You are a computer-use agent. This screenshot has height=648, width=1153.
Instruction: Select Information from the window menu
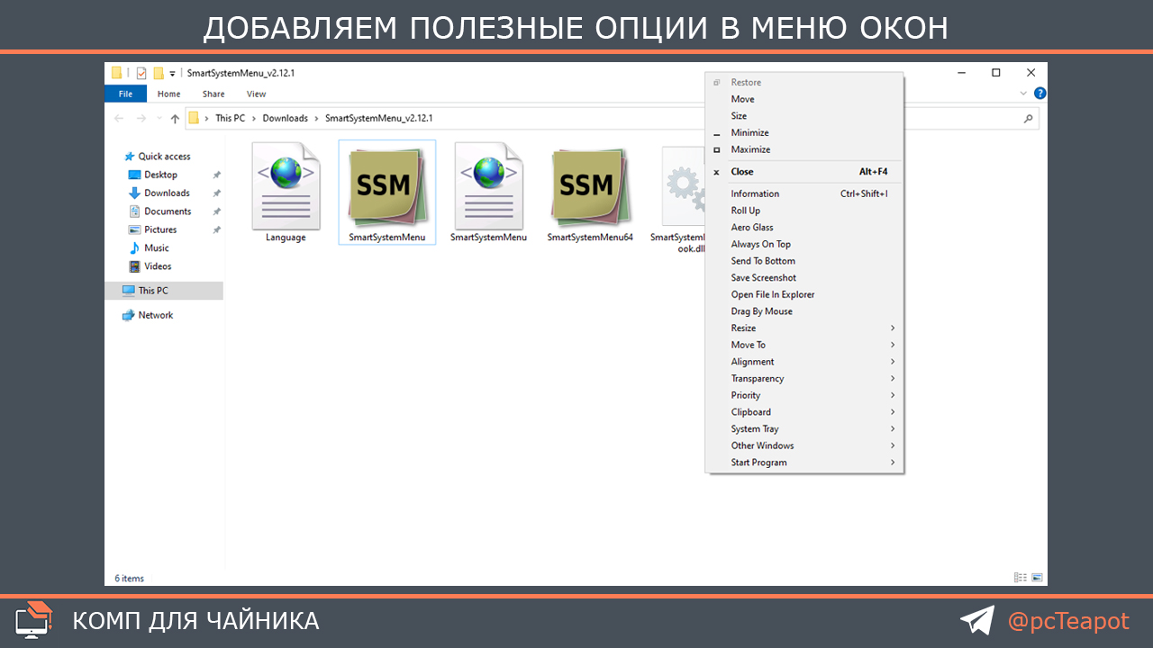coord(804,193)
